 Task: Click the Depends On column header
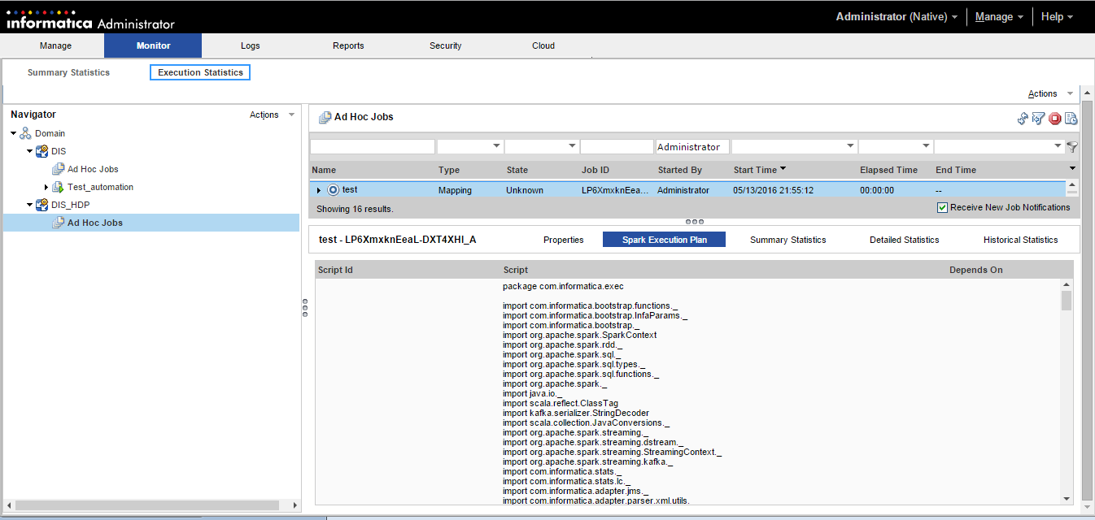pos(975,270)
